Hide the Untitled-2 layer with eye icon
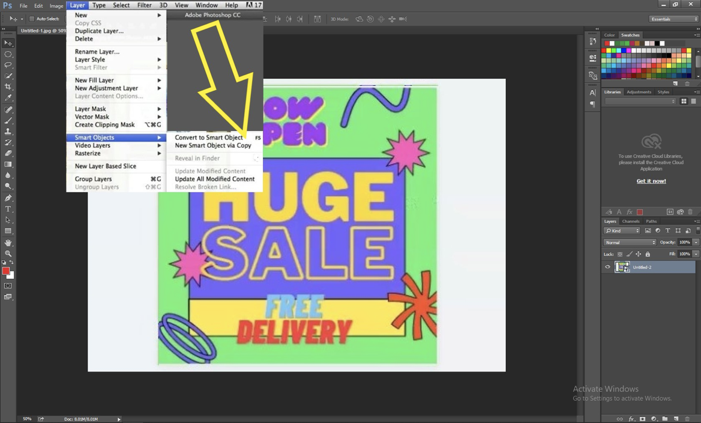The height and width of the screenshot is (423, 701). [607, 267]
